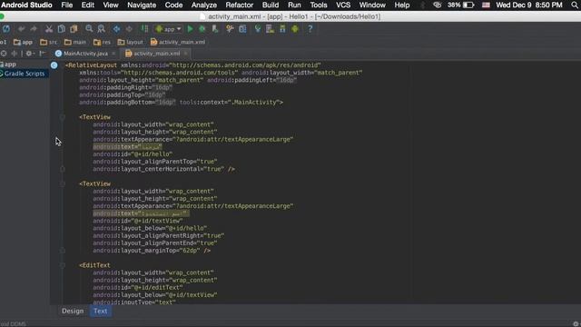Open the AVD Manager icon

[x=271, y=29]
